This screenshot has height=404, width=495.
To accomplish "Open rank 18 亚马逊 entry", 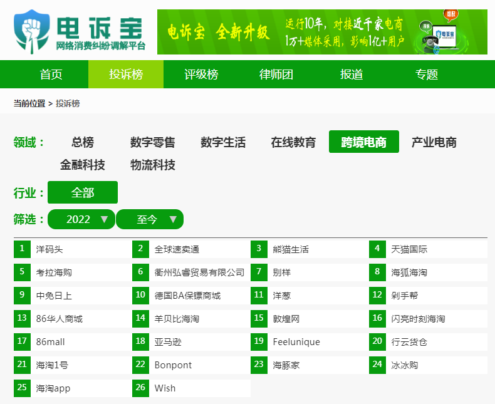I will (191, 342).
